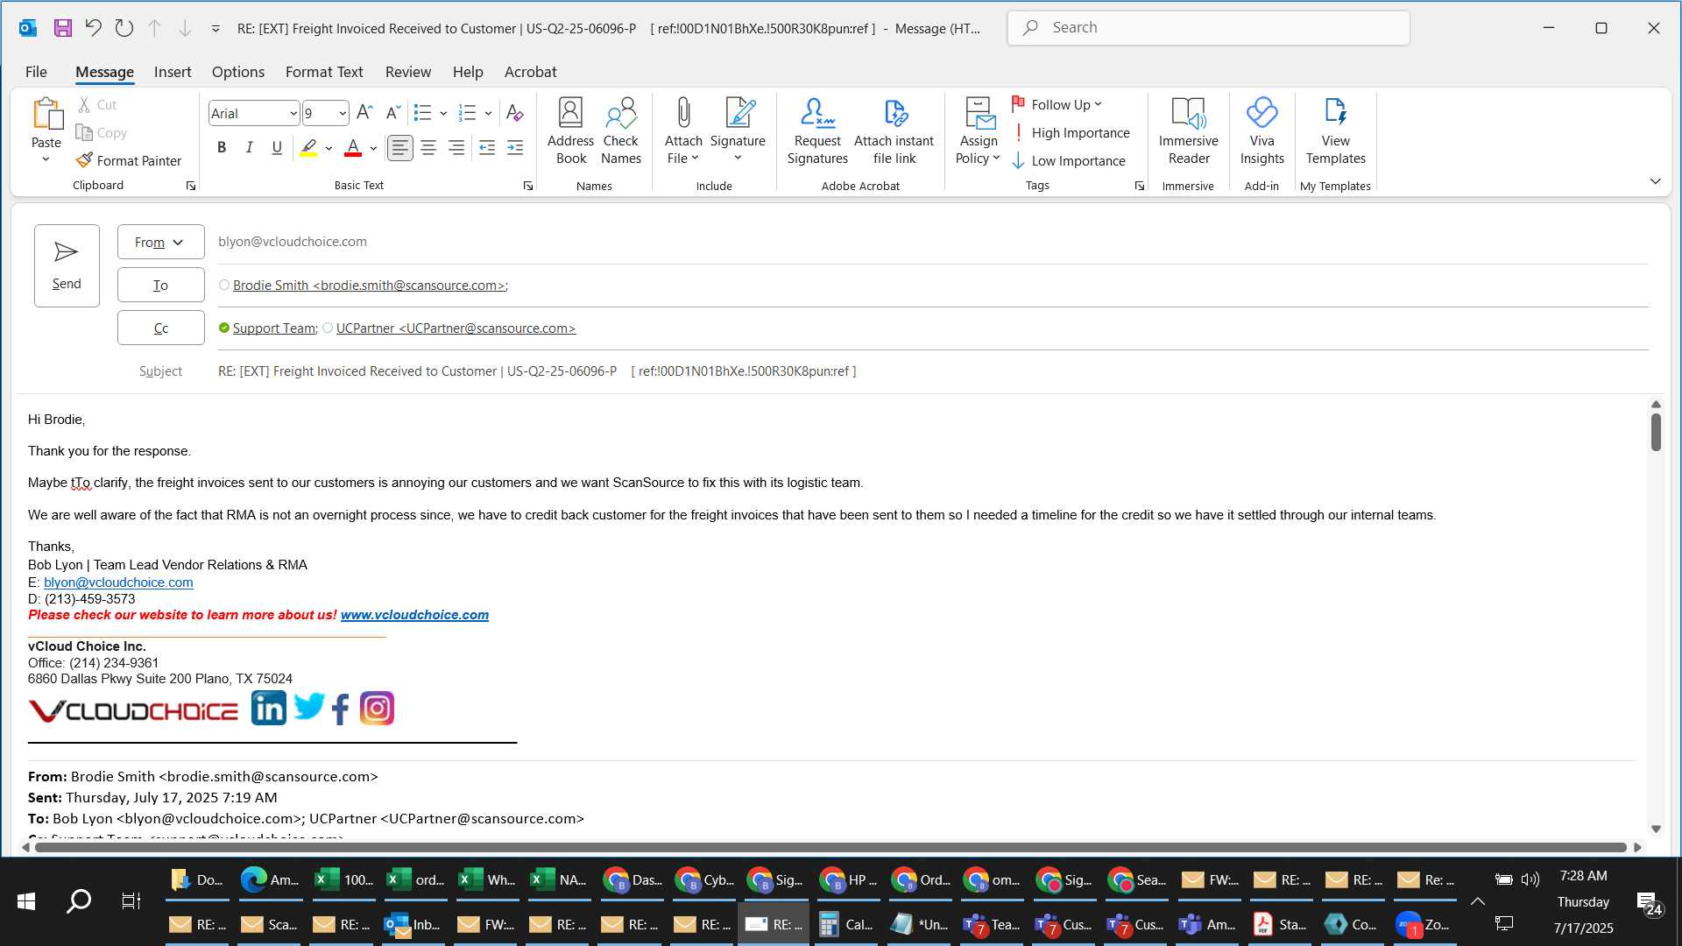Collapse the ribbon with chevron
1682x946 pixels.
coord(1655,181)
